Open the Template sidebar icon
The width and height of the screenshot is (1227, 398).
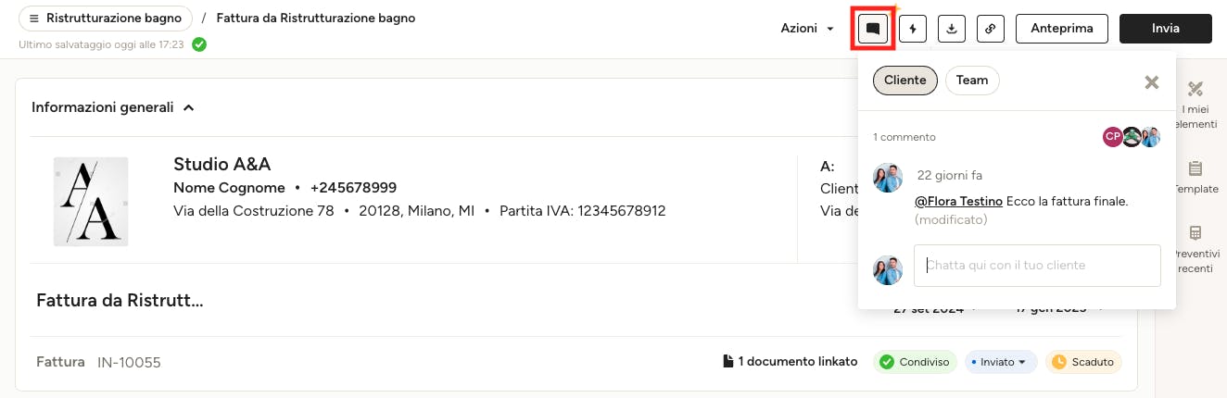point(1195,168)
